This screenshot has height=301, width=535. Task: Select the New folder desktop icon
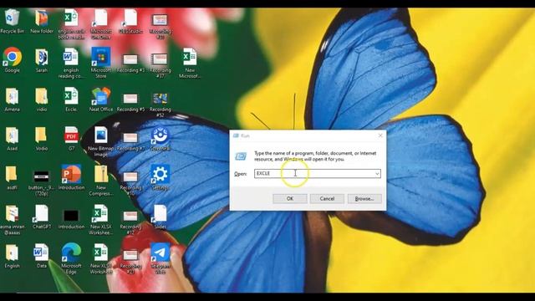point(42,21)
